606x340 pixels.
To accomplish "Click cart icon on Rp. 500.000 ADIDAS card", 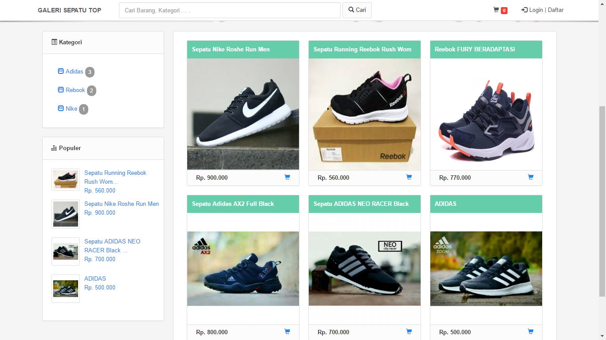I will coord(530,332).
